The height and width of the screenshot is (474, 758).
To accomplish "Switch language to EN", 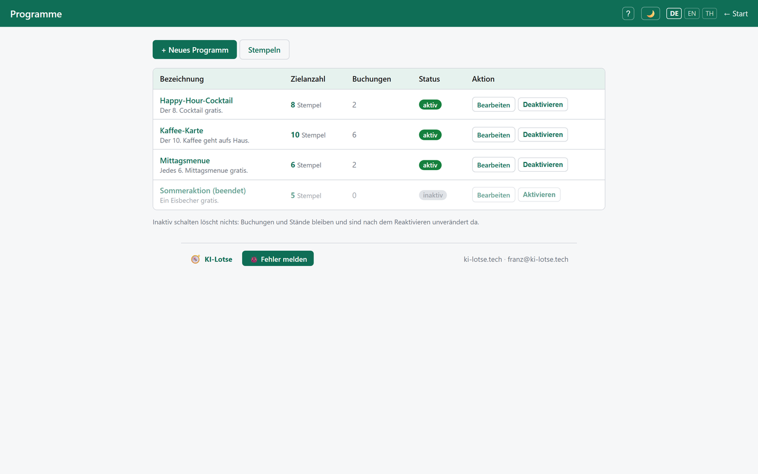I will click(692, 14).
